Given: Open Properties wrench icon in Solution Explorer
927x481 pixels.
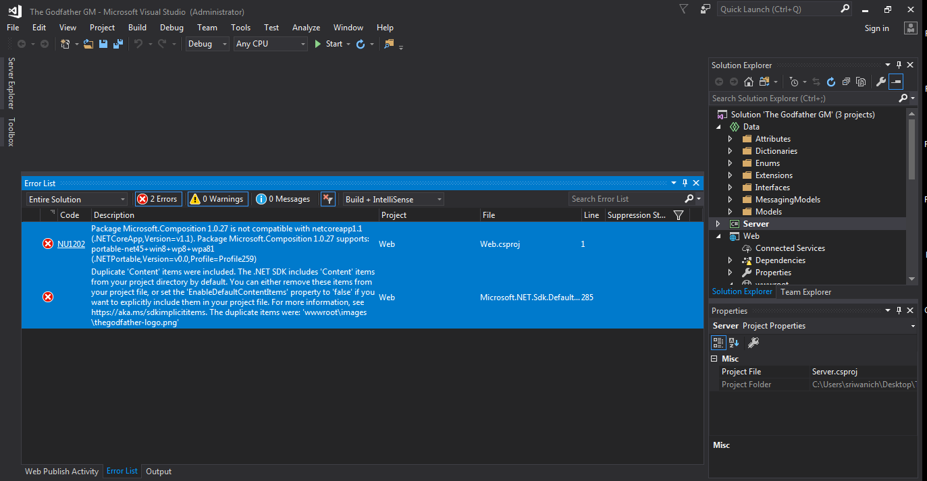Looking at the screenshot, I should 880,82.
